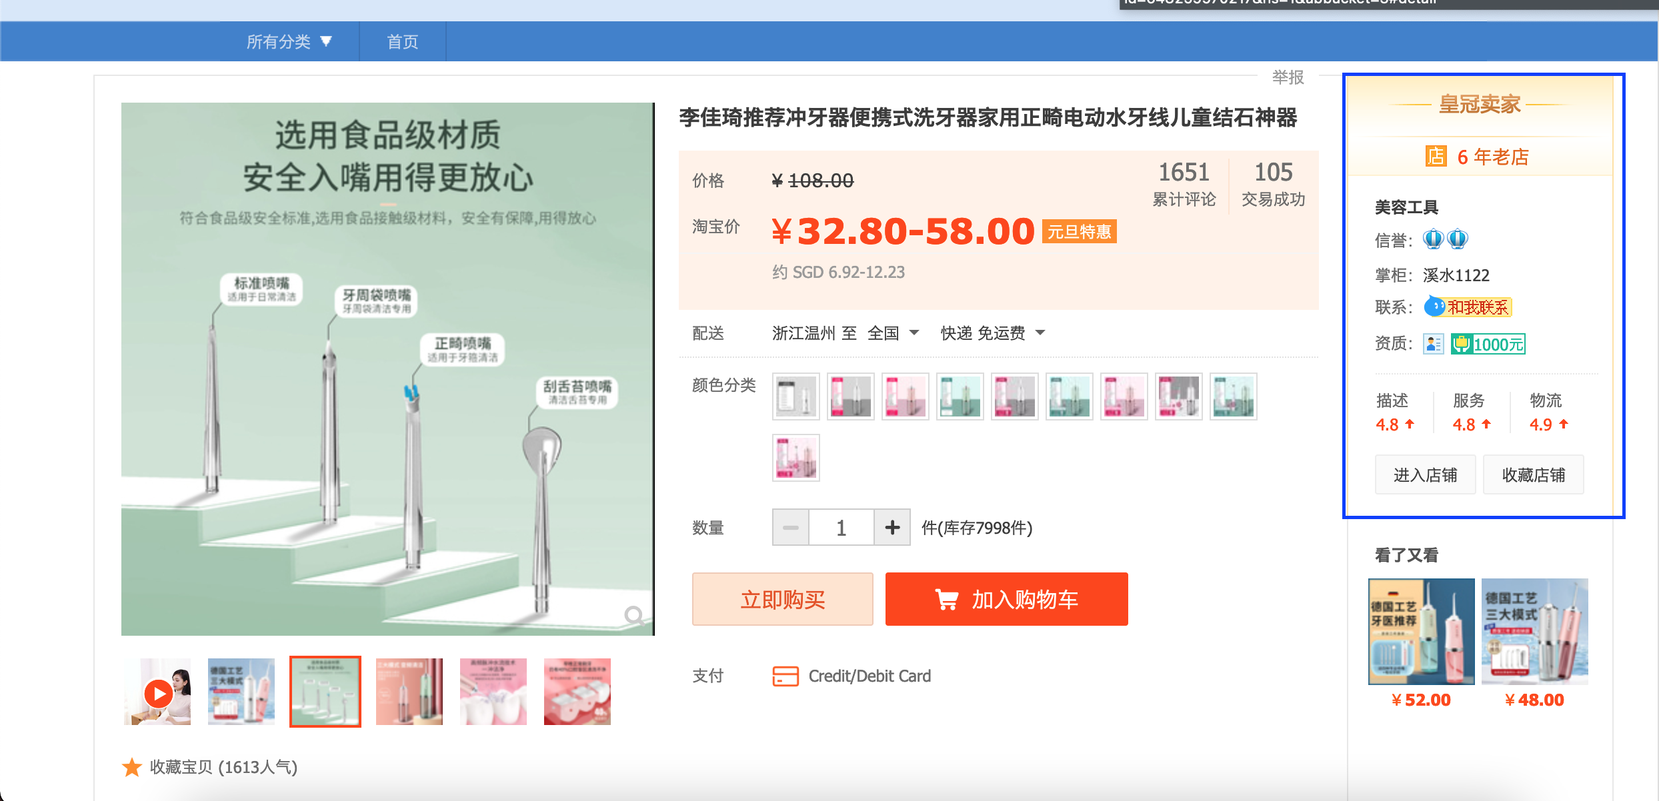Click the star icon to favorite 收藏宝贝
Viewport: 1659px width, 801px height.
[x=132, y=767]
